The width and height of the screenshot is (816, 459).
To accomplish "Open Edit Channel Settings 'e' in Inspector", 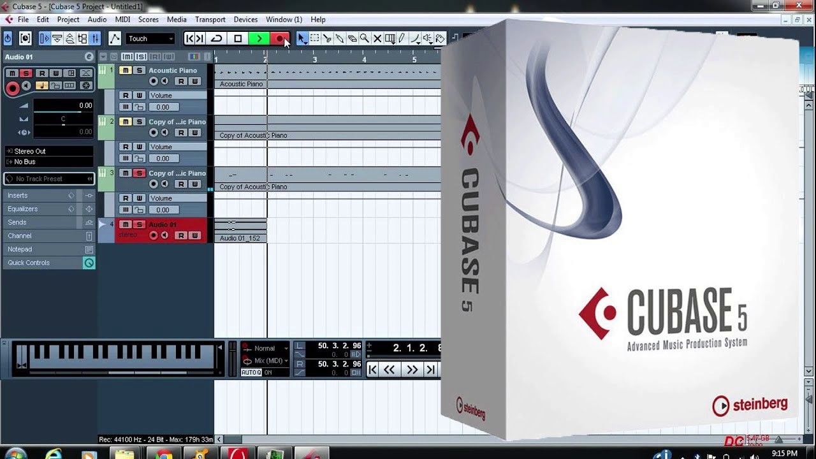I will [x=89, y=57].
